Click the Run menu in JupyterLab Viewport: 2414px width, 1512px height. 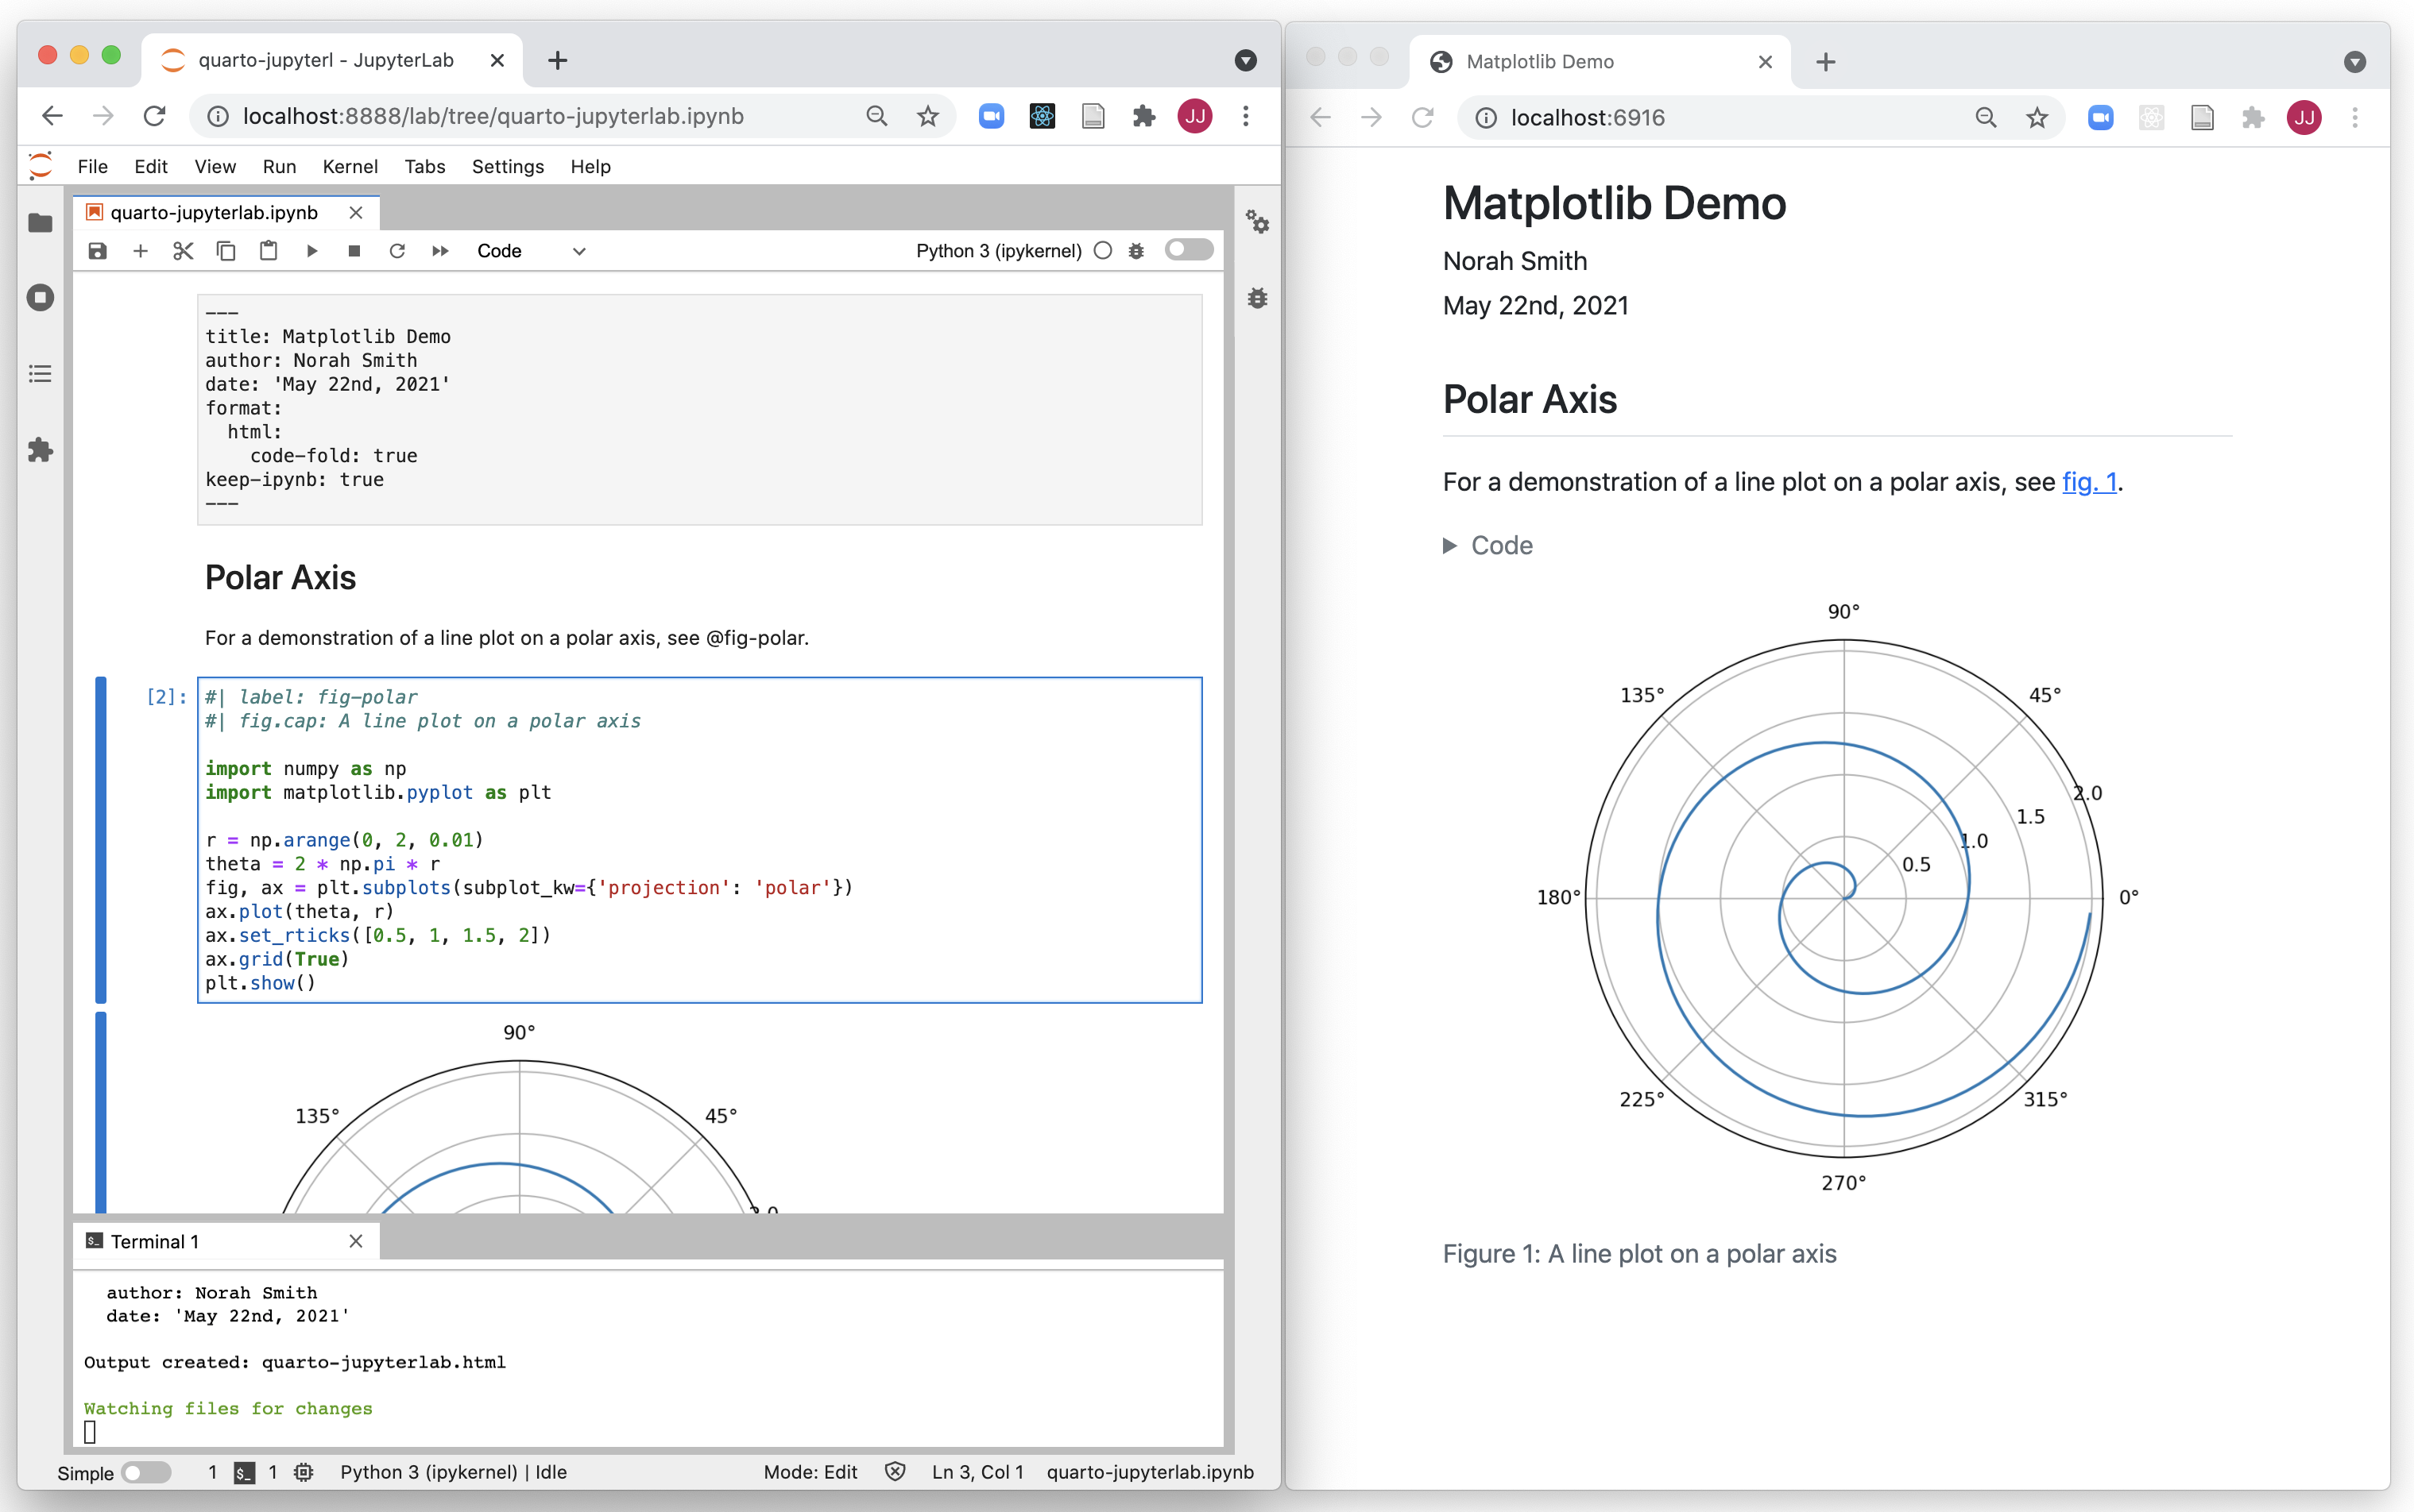pos(279,164)
